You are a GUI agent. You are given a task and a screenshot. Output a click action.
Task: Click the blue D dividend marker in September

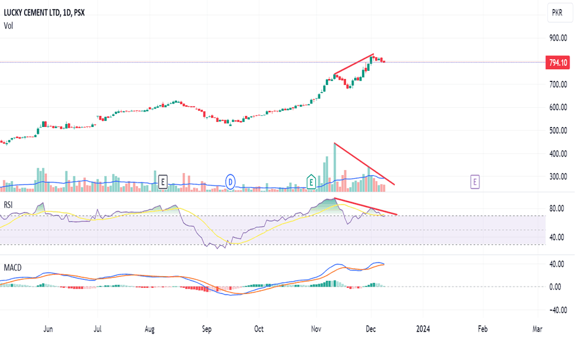[x=230, y=182]
